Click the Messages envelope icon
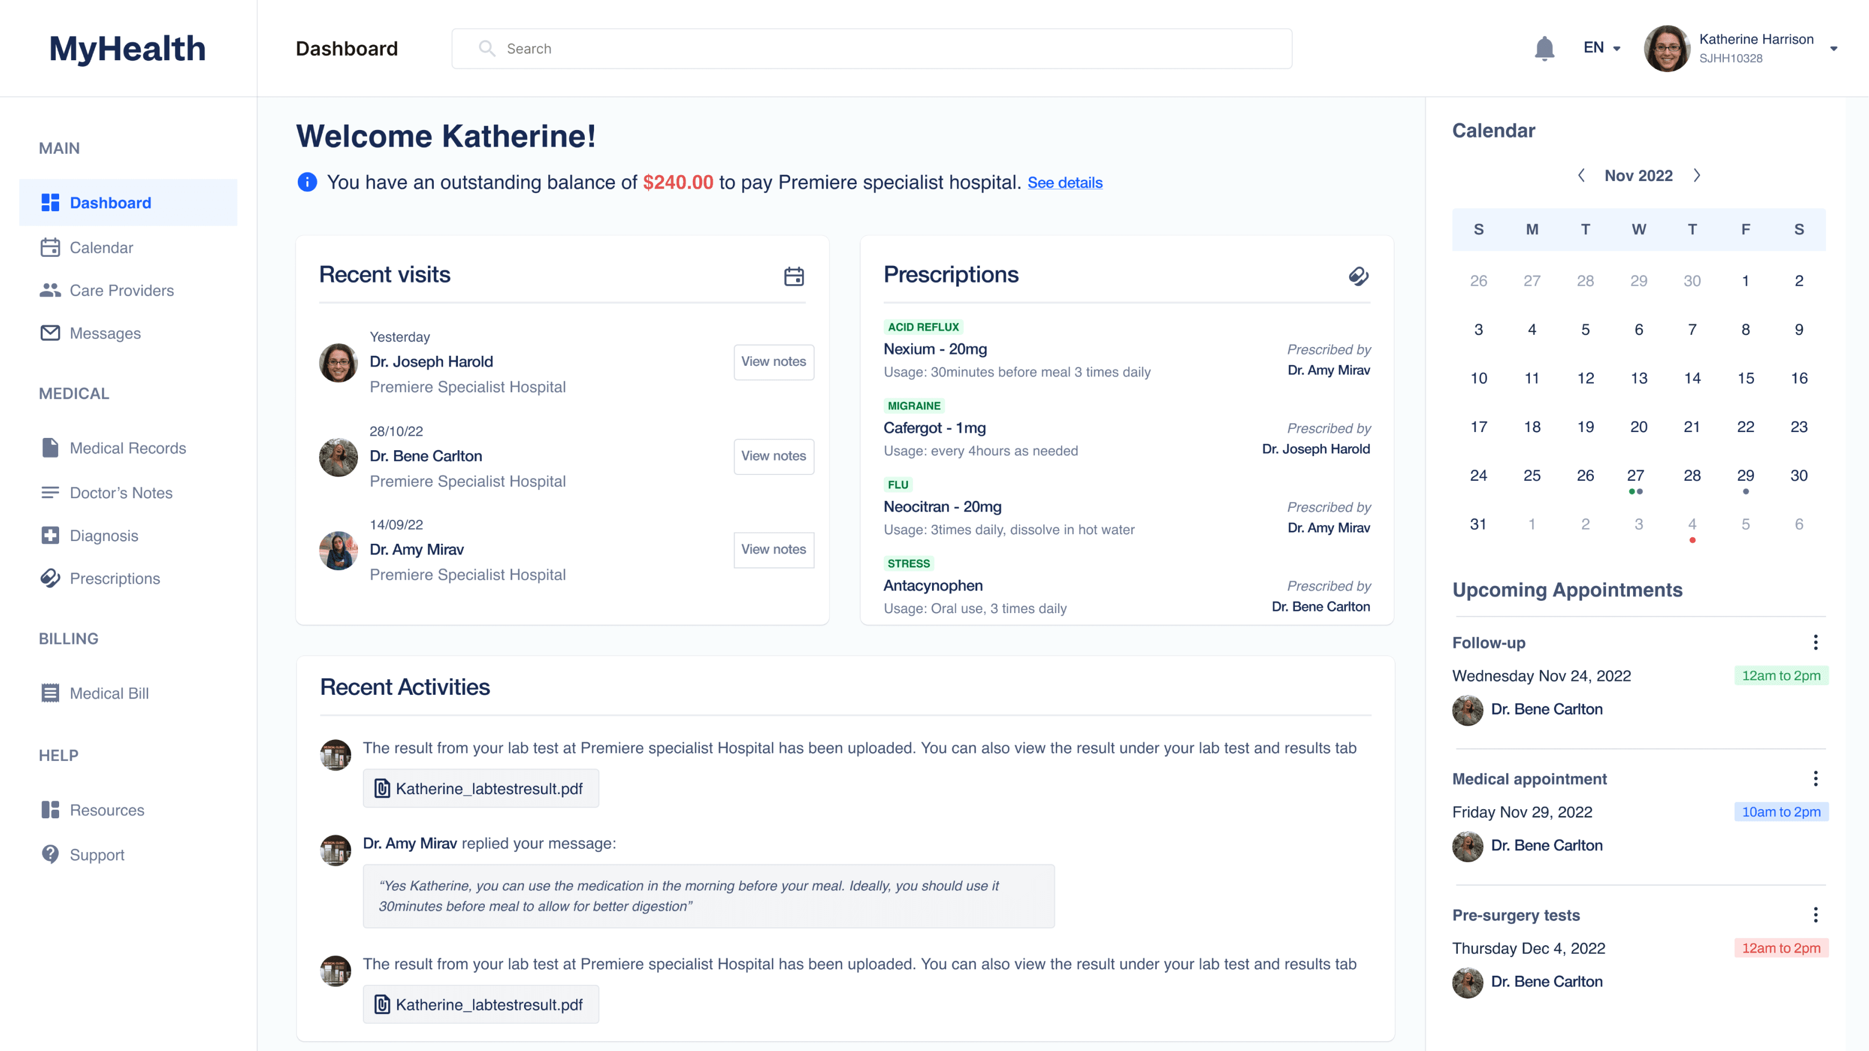The height and width of the screenshot is (1051, 1869). tap(50, 333)
